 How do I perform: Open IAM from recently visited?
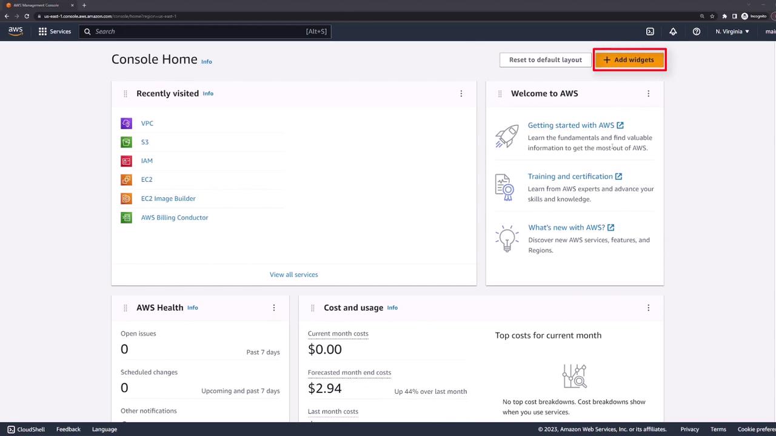tap(147, 161)
